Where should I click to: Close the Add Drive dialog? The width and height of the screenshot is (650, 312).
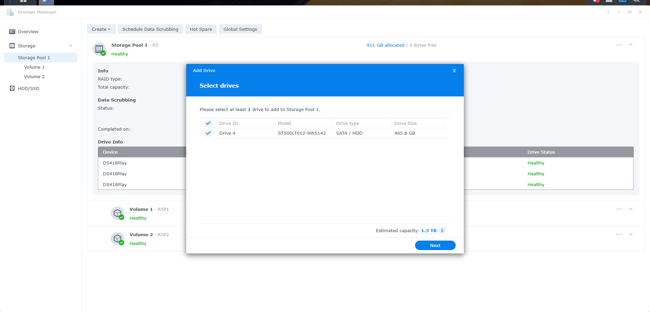[x=454, y=71]
